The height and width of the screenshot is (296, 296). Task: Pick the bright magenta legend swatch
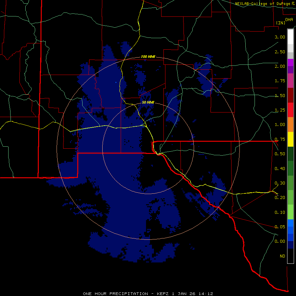(x=290, y=62)
